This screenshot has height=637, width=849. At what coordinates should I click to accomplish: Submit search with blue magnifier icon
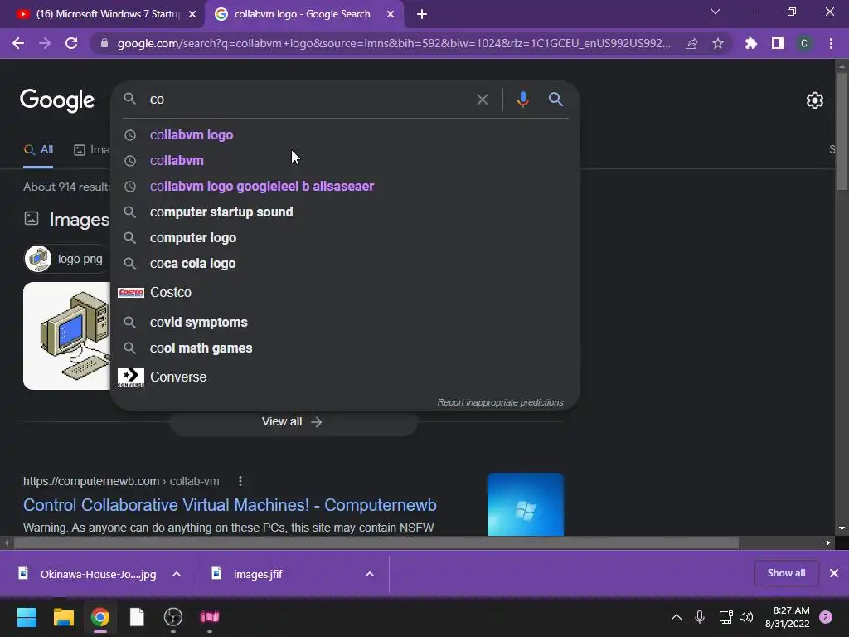pos(555,100)
